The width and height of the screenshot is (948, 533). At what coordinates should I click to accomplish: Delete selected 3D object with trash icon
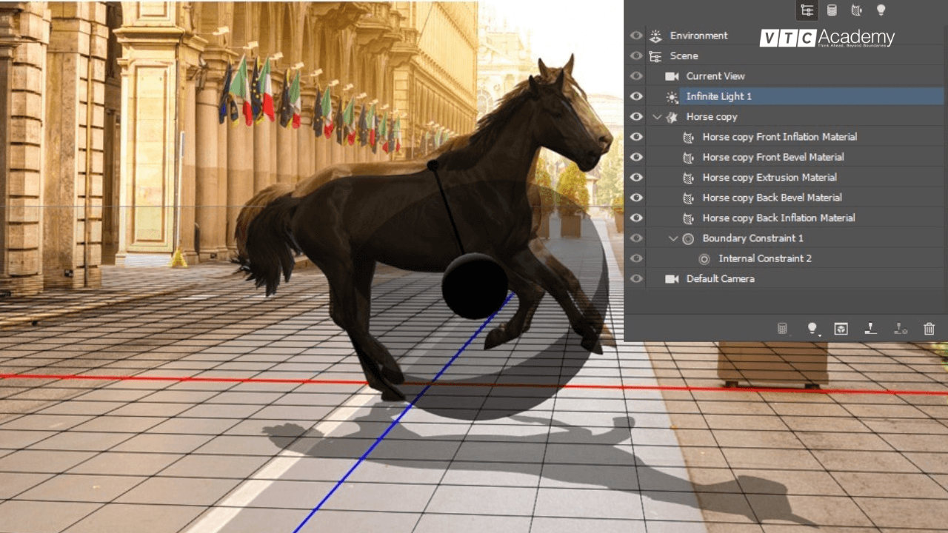click(x=929, y=329)
